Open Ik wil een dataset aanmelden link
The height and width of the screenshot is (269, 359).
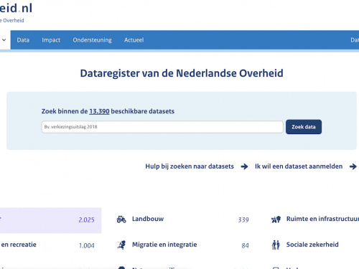pos(299,166)
